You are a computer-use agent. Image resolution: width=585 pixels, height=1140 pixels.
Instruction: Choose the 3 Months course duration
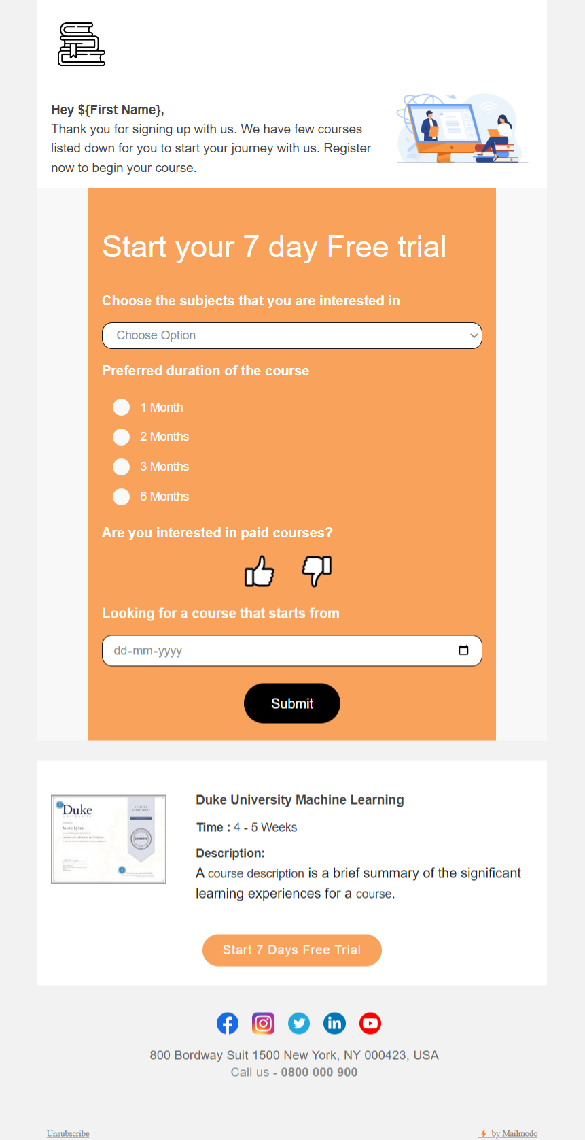click(121, 467)
